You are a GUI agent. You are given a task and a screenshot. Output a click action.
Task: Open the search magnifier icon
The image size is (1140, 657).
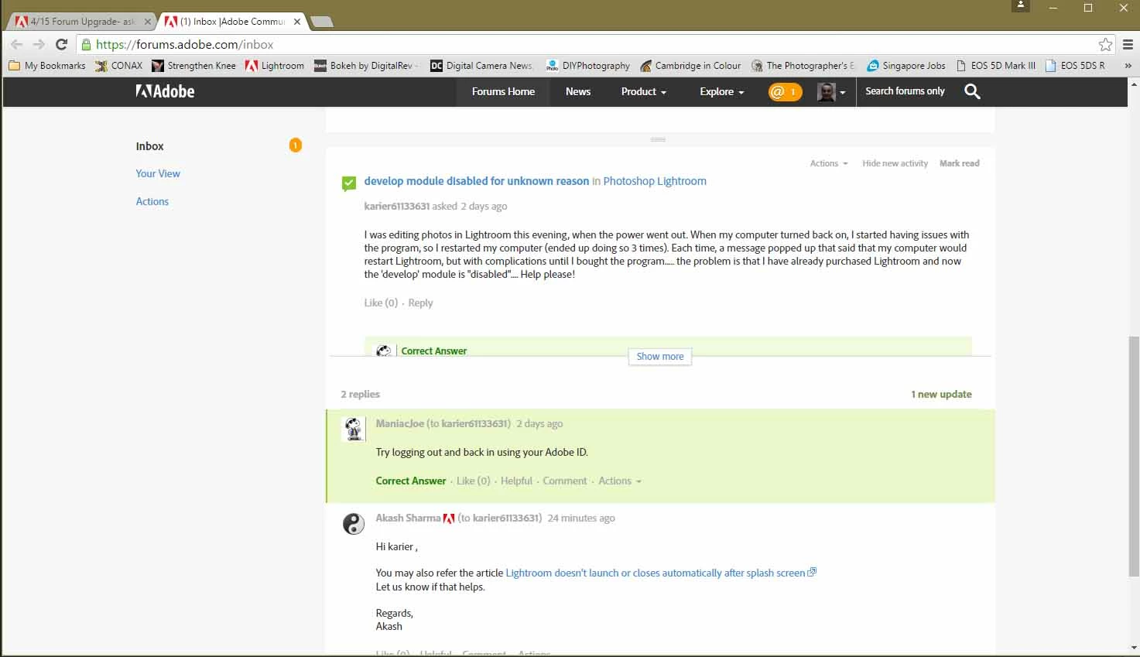coord(972,91)
